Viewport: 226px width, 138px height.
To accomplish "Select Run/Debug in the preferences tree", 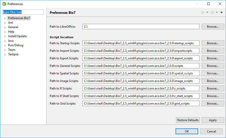I will point(16,45).
